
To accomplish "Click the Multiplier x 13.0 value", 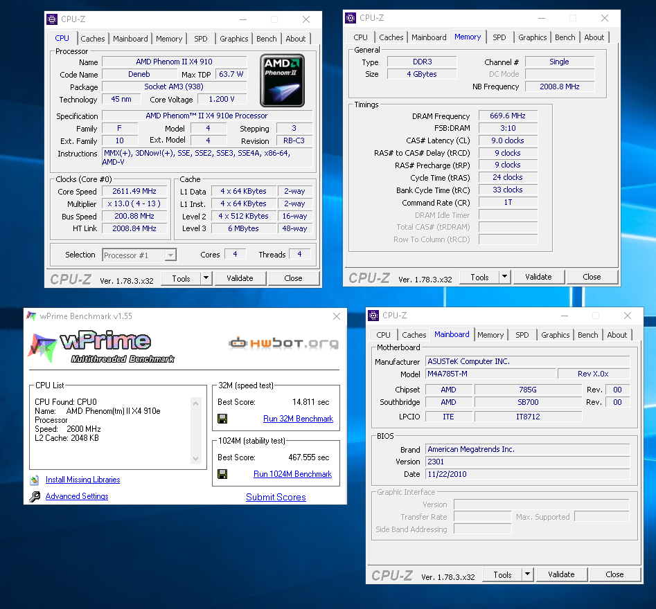I will tap(134, 204).
